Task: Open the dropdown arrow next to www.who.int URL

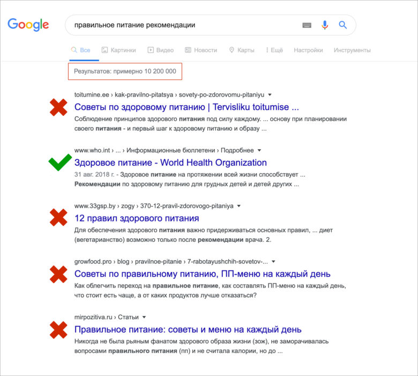Action: coord(259,150)
